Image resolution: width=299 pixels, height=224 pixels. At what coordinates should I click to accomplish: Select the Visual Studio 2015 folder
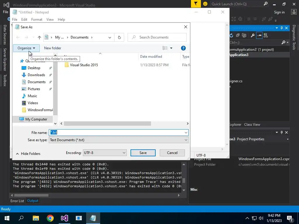(84, 65)
